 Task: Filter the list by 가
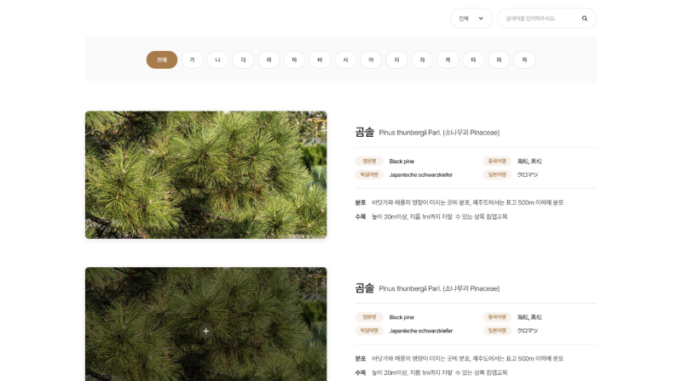[192, 60]
